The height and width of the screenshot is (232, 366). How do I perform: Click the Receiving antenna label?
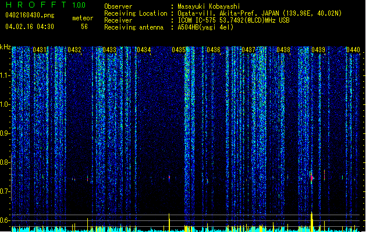coord(134,27)
